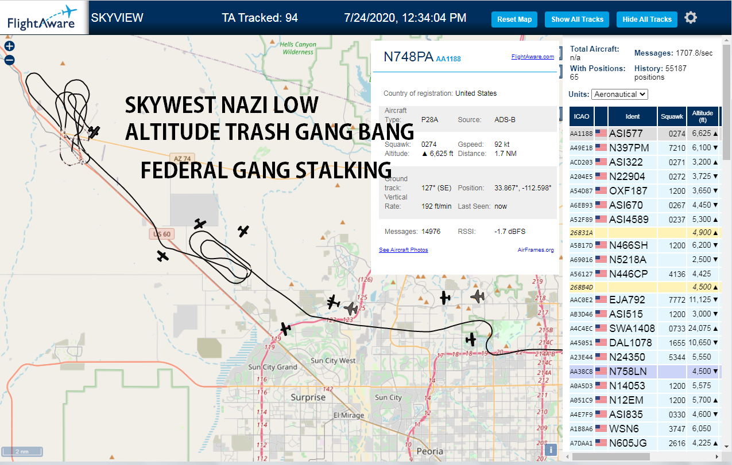Select the N22904 aircraft row
The height and width of the screenshot is (465, 732).
[x=644, y=177]
